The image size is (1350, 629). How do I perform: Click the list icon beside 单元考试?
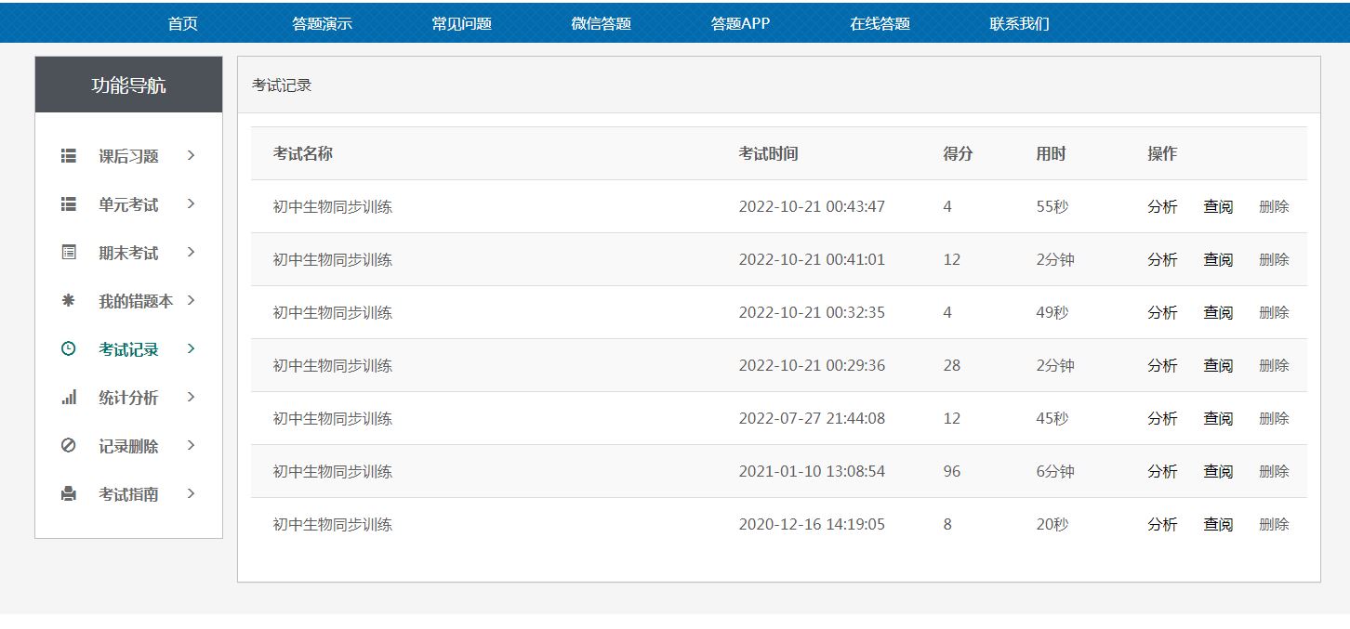pyautogui.click(x=69, y=204)
